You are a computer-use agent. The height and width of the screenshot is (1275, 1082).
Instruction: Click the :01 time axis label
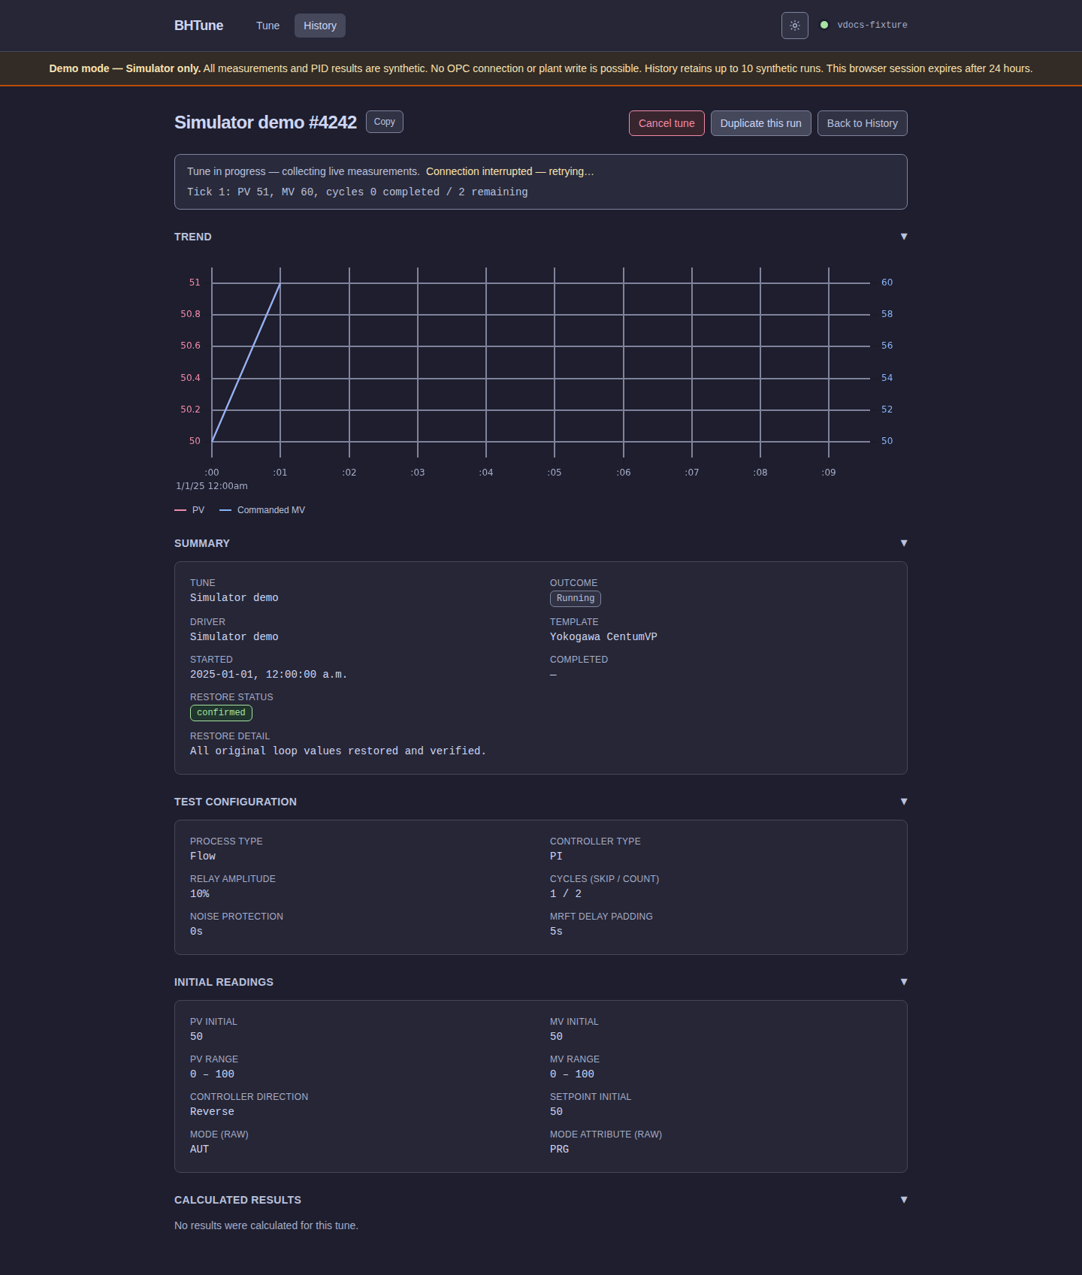tap(280, 473)
